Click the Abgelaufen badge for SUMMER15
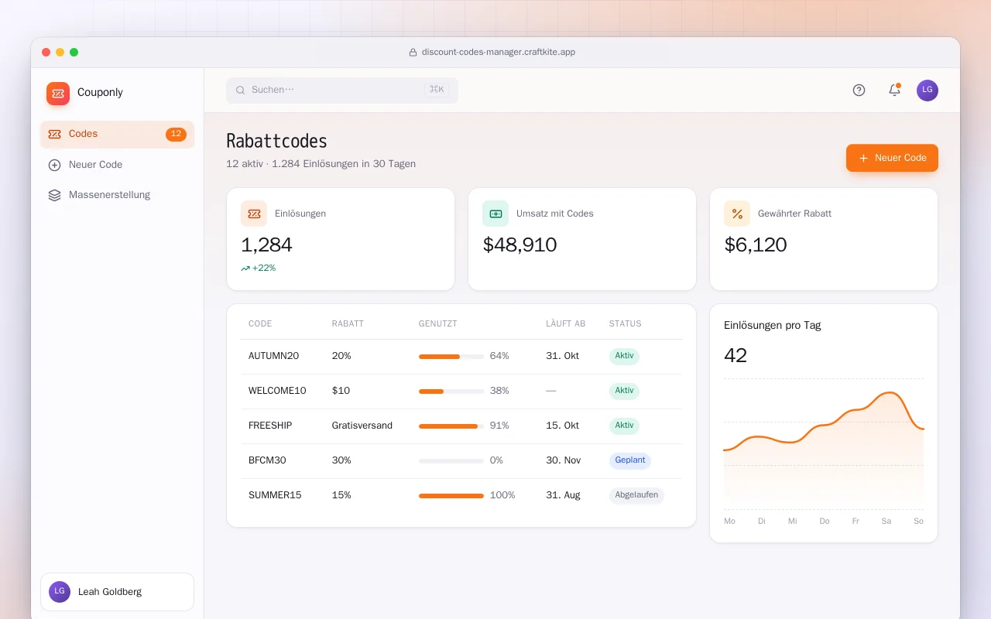 (x=636, y=495)
